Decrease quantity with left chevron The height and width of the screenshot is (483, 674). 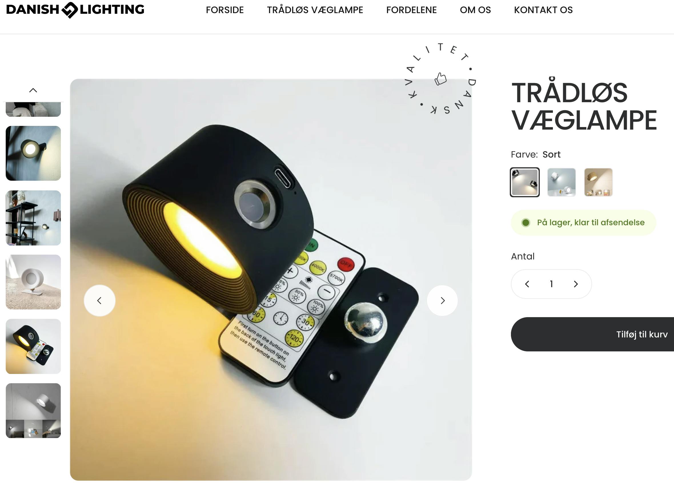point(527,284)
